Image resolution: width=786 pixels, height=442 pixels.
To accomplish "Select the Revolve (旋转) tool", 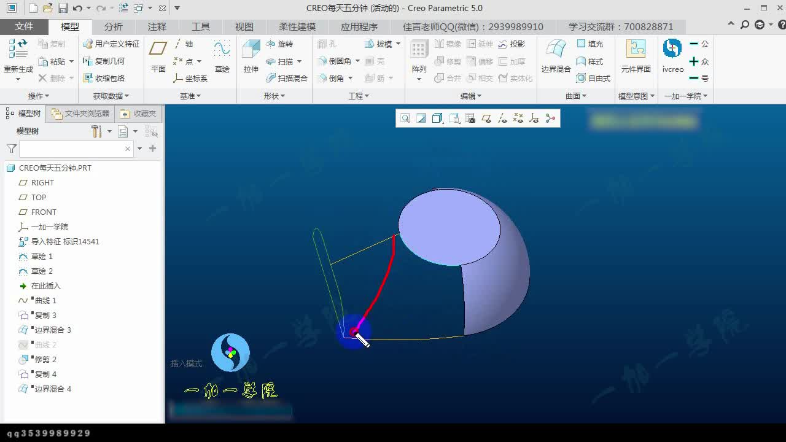I will (279, 44).
